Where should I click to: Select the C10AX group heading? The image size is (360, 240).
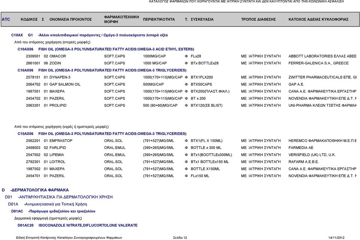[90, 35]
